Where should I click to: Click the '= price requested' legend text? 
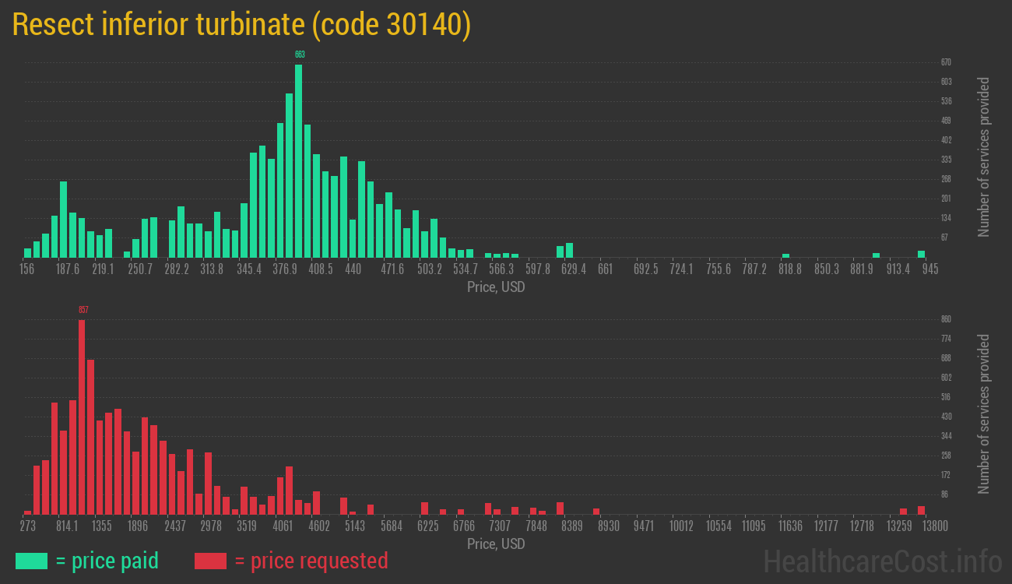click(311, 561)
